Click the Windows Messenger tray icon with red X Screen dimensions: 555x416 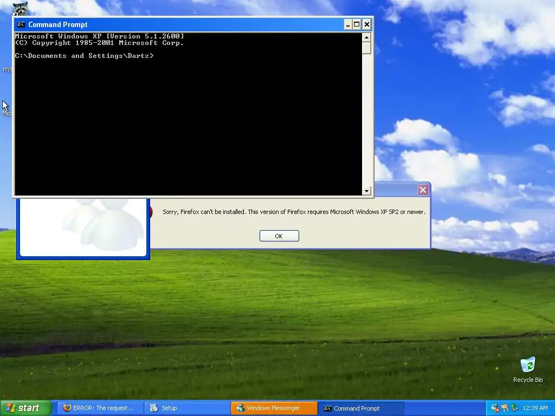pos(495,408)
